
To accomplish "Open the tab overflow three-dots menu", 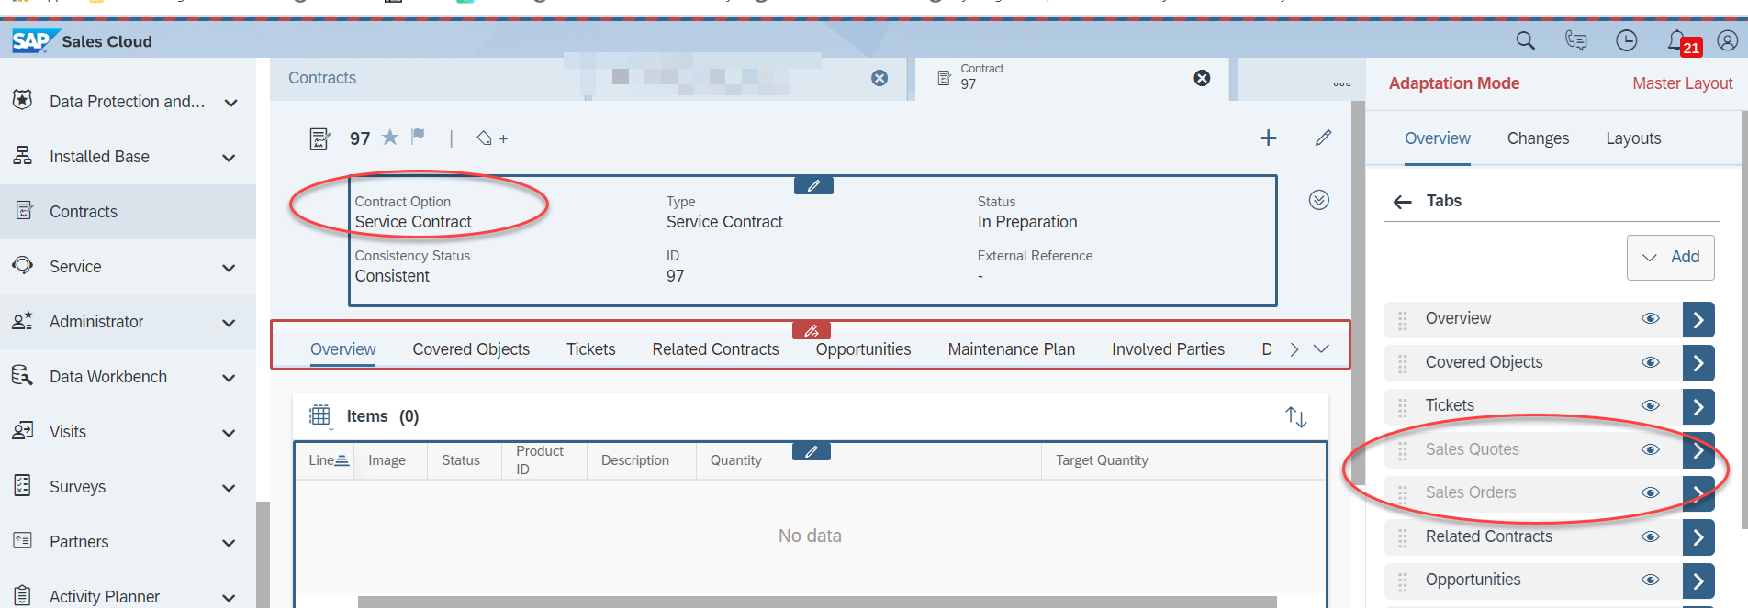I will tap(1341, 83).
